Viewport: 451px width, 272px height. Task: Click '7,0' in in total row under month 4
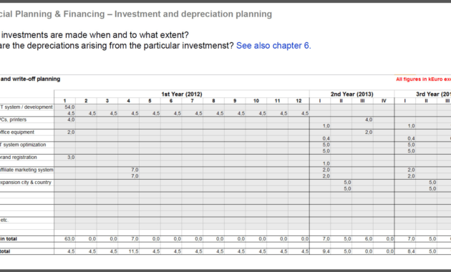click(135, 239)
